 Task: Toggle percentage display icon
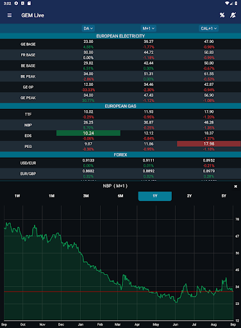222,15
